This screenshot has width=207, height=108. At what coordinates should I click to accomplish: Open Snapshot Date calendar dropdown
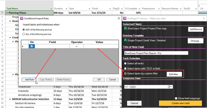point(170,87)
